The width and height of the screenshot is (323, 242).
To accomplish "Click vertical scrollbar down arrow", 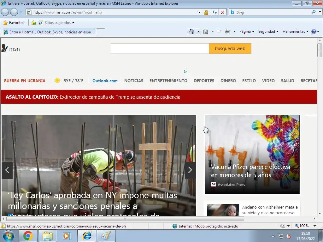I will point(320,214).
